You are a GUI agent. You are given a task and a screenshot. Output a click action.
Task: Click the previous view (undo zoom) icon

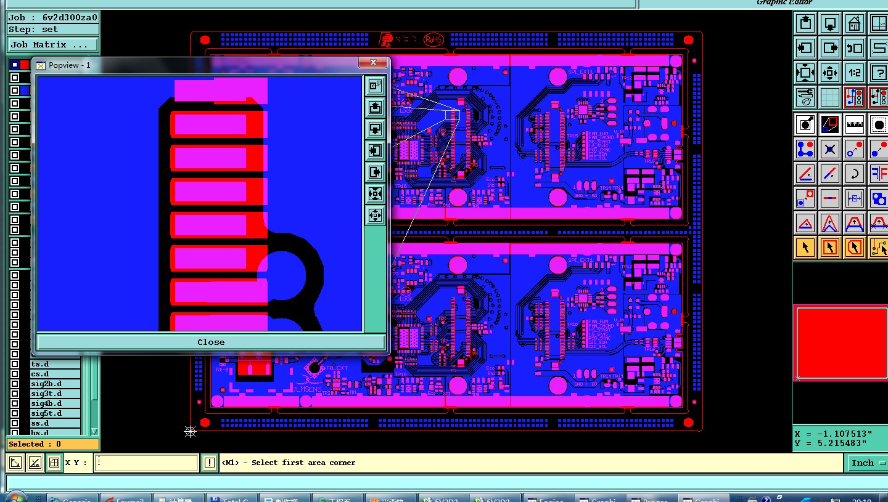click(855, 48)
